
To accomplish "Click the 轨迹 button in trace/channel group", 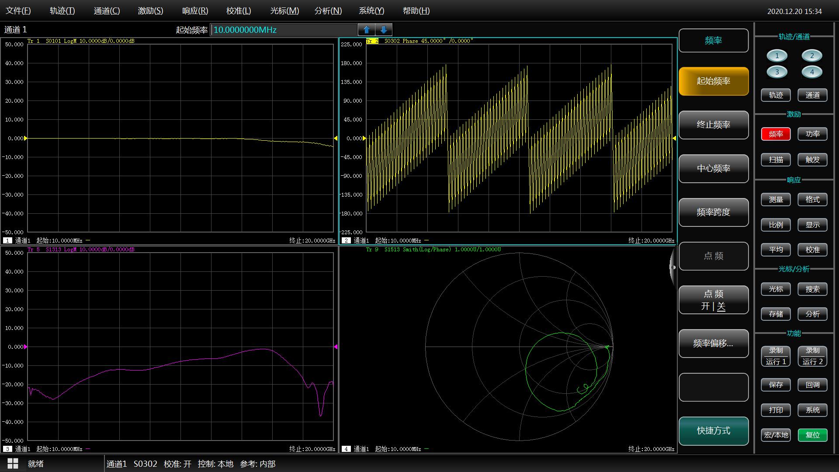I will [776, 95].
